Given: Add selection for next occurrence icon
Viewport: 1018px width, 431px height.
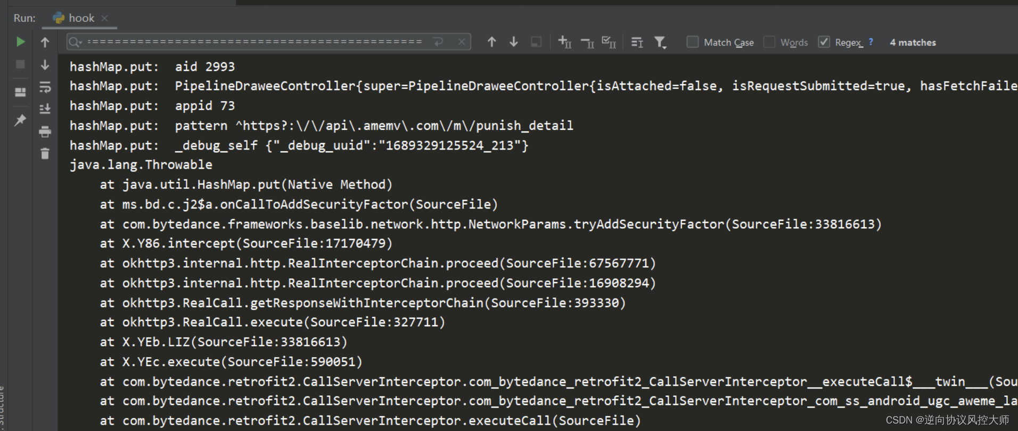Looking at the screenshot, I should tap(564, 42).
